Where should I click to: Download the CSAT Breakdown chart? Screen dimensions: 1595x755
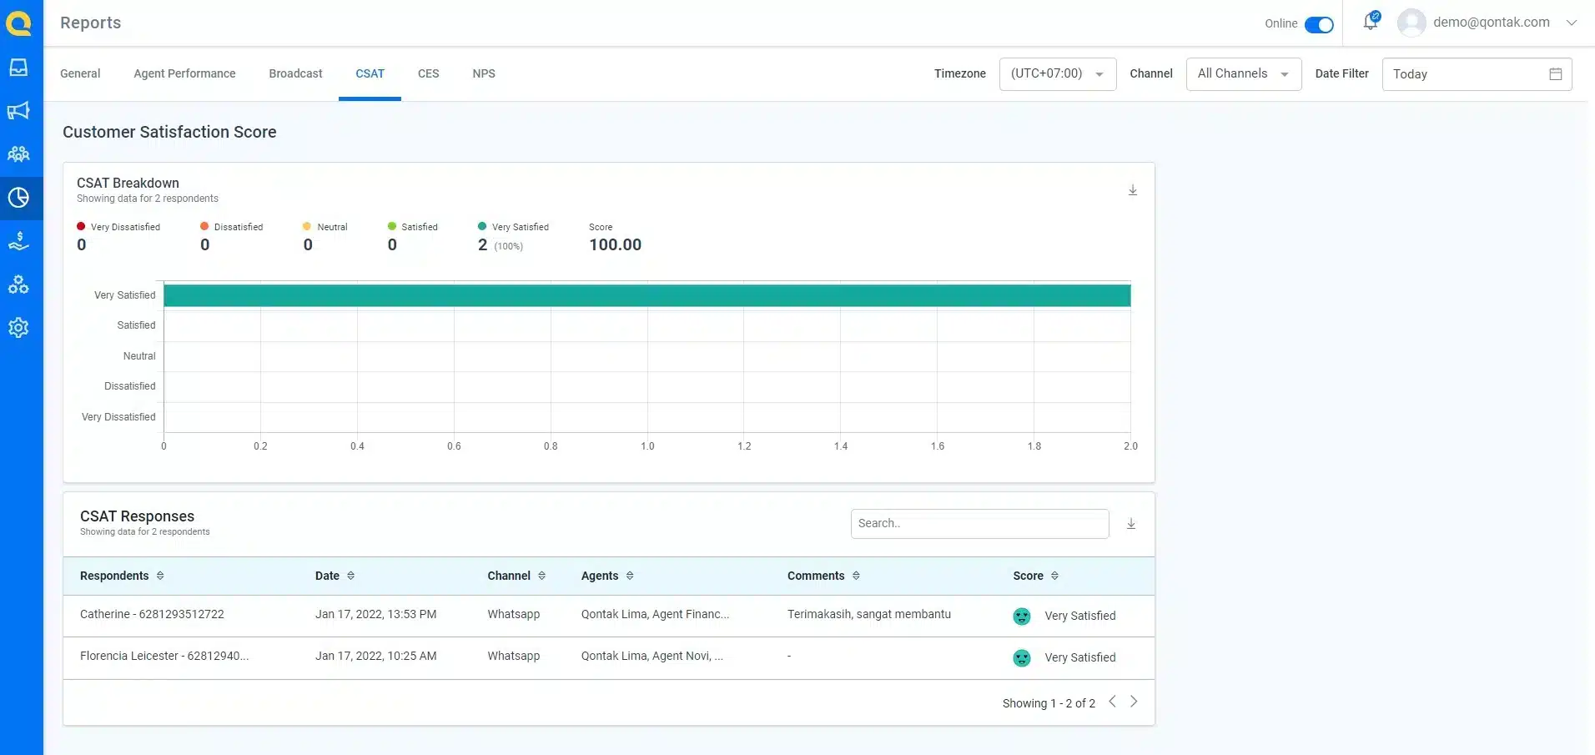coord(1133,190)
